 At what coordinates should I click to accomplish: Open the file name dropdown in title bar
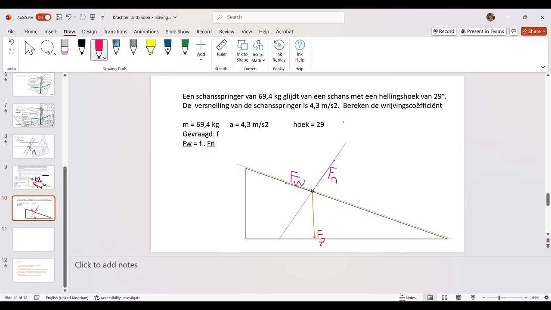pyautogui.click(x=174, y=17)
